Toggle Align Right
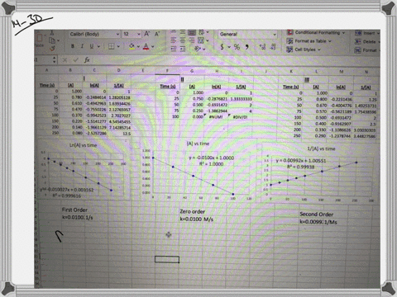Viewport: 397px width, 297px height. pyautogui.click(x=192, y=40)
